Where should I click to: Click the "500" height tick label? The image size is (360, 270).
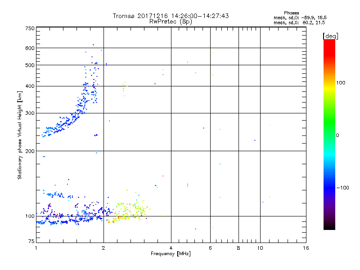[x=30, y=65]
